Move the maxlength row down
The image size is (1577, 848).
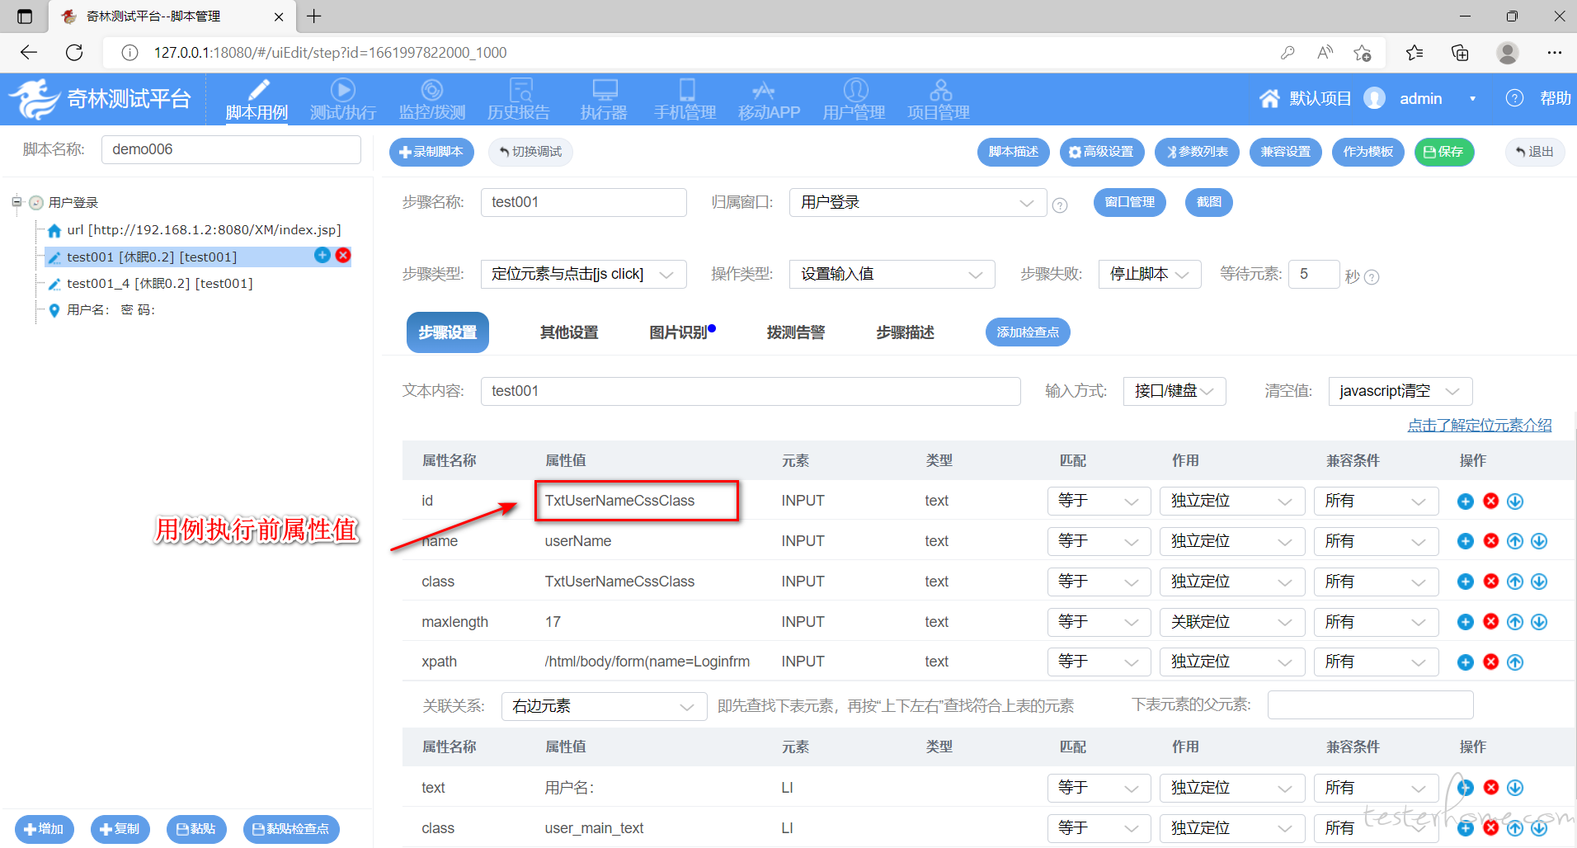[1539, 623]
